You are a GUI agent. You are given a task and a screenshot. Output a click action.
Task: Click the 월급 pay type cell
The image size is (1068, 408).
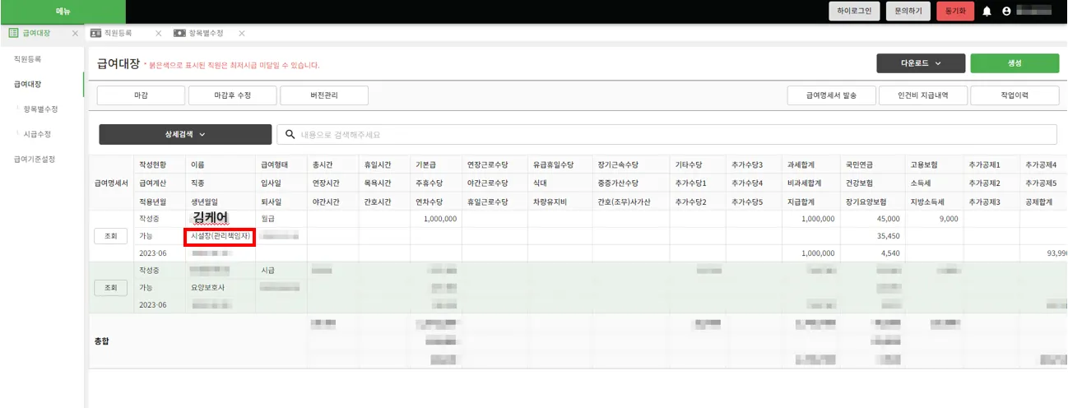[x=267, y=219]
